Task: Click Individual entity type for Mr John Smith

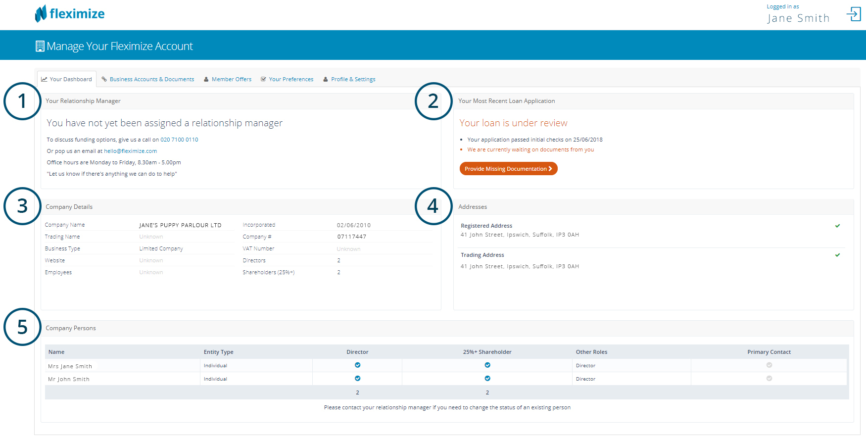Action: click(215, 379)
